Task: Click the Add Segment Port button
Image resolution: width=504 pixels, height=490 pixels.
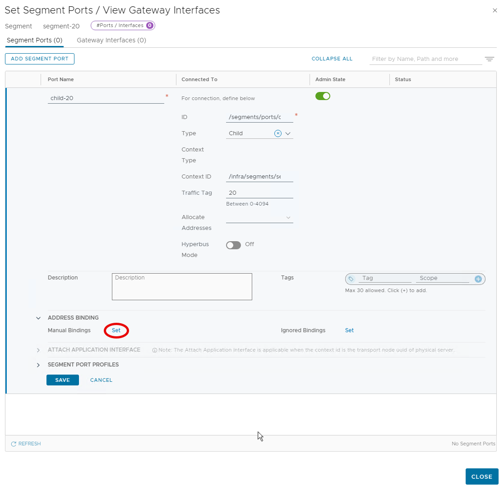Action: (40, 59)
